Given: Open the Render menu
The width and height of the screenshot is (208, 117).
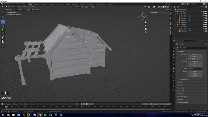Looking at the screenshot, I should tap(13, 4).
